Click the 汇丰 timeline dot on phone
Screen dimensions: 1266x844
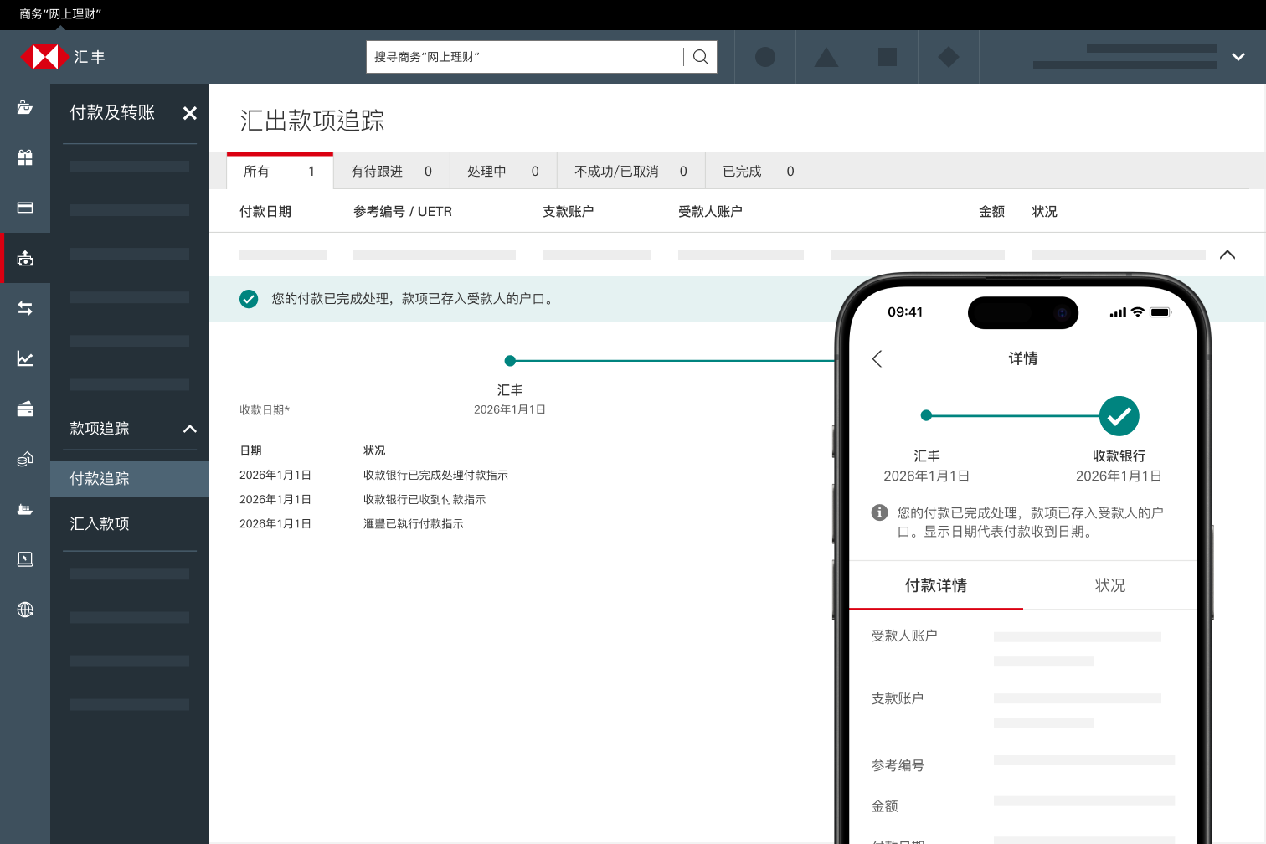(926, 415)
